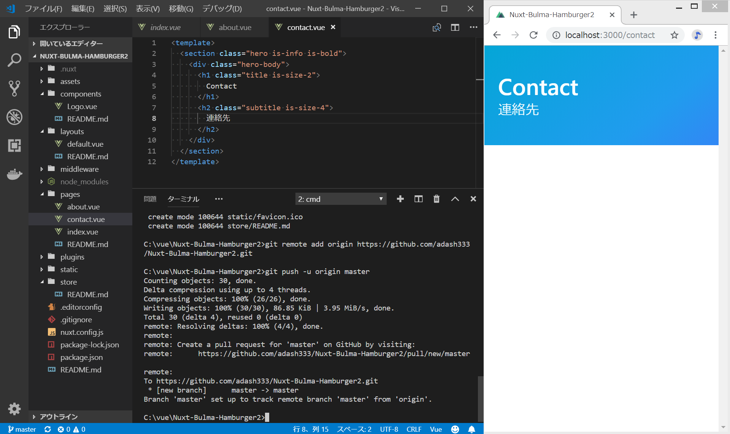Viewport: 730px width, 434px height.
Task: Click the browser address bar URL
Action: point(609,35)
